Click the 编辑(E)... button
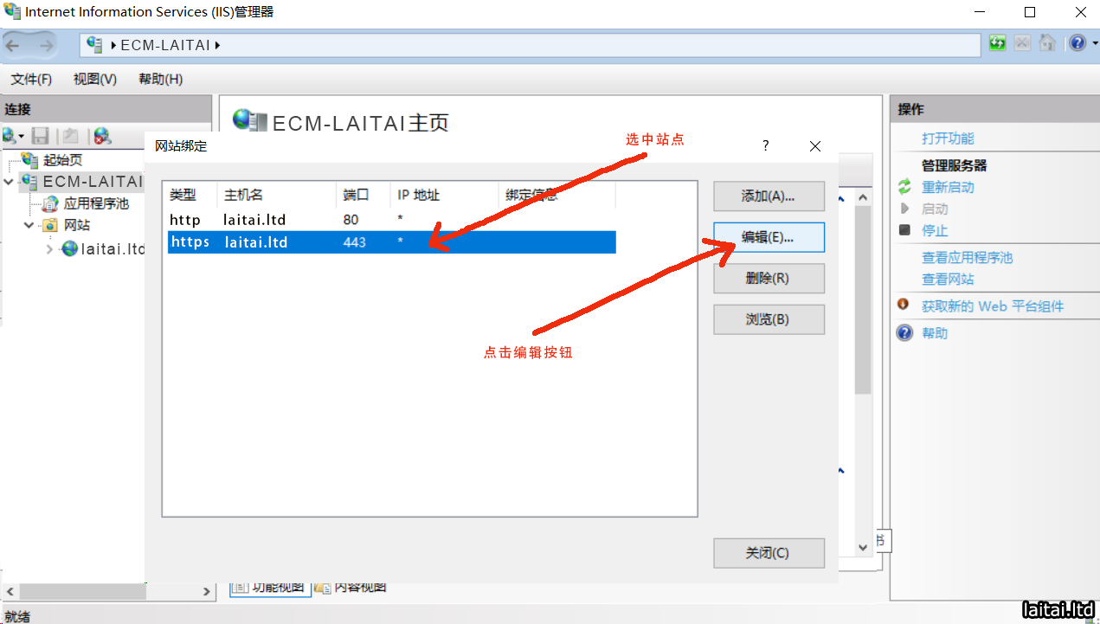The image size is (1100, 624). (768, 237)
